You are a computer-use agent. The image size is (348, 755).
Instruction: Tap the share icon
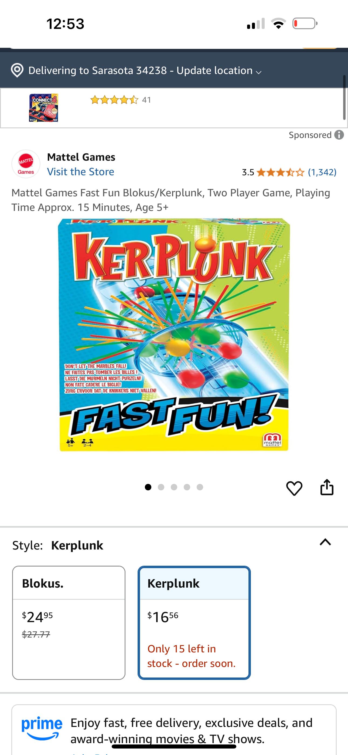pos(327,487)
